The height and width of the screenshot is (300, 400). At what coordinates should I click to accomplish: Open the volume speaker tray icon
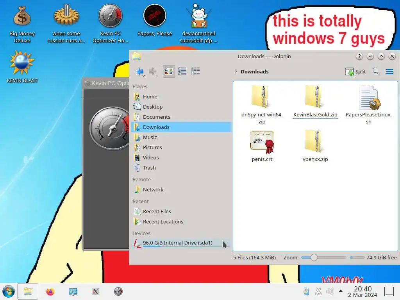(x=330, y=291)
